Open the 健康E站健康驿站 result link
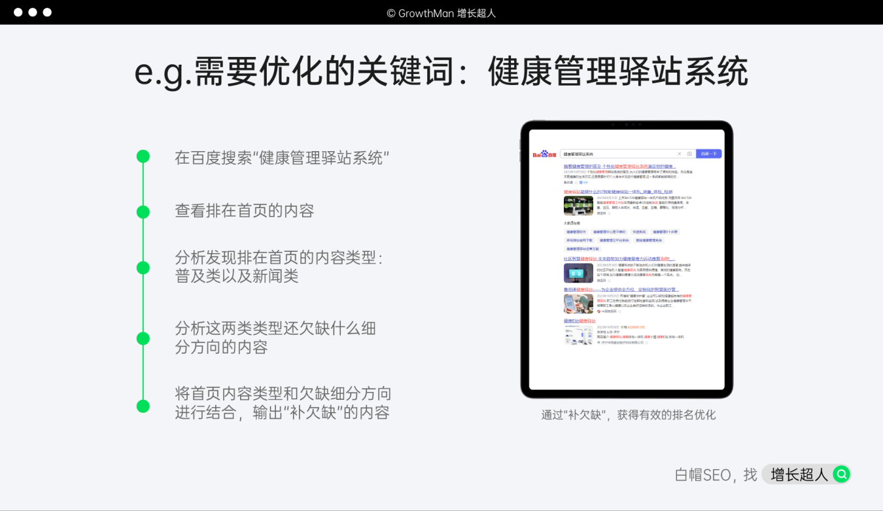The image size is (883, 511). pos(580,321)
